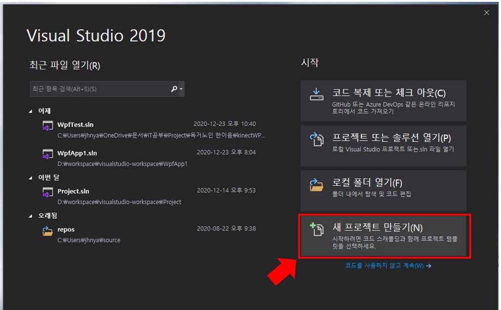Click the open project or solution icon
The height and width of the screenshot is (310, 501).
(x=317, y=139)
